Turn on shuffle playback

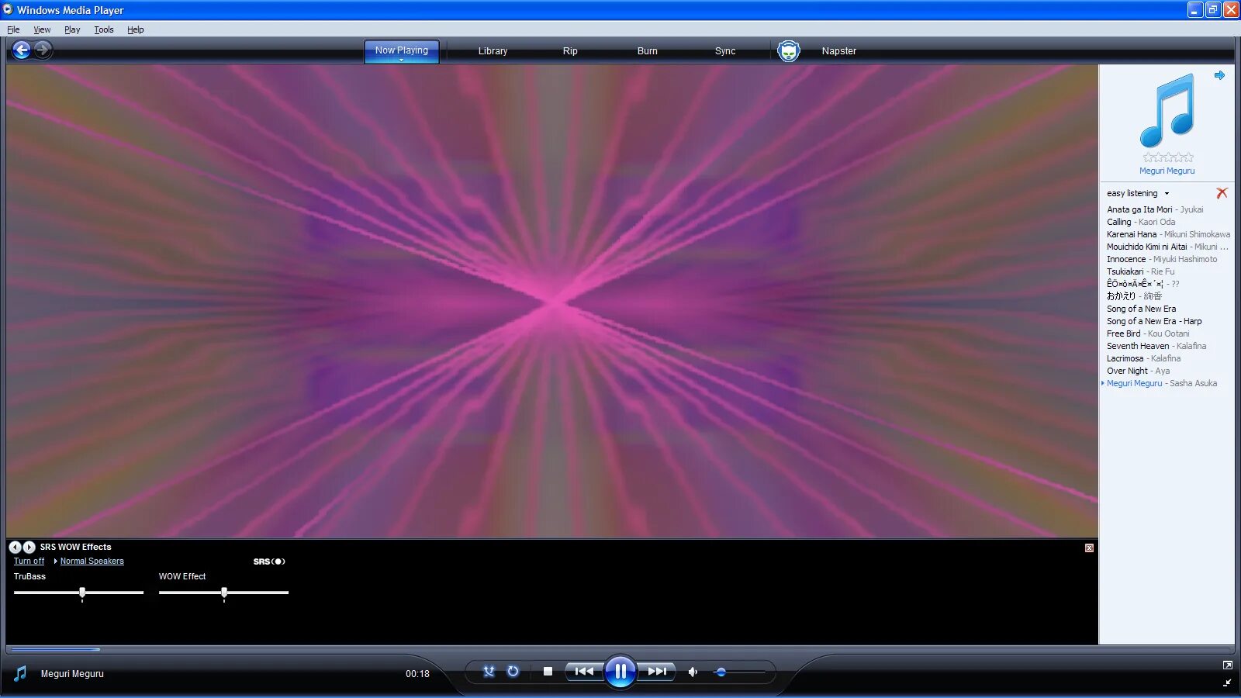click(489, 672)
